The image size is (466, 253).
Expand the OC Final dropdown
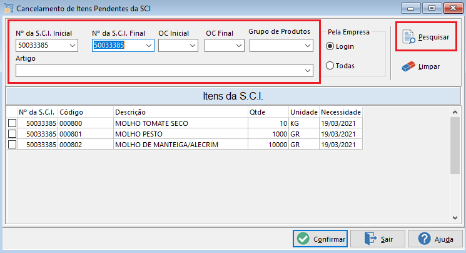[239, 46]
